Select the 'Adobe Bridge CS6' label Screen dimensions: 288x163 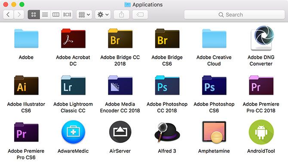click(167, 60)
